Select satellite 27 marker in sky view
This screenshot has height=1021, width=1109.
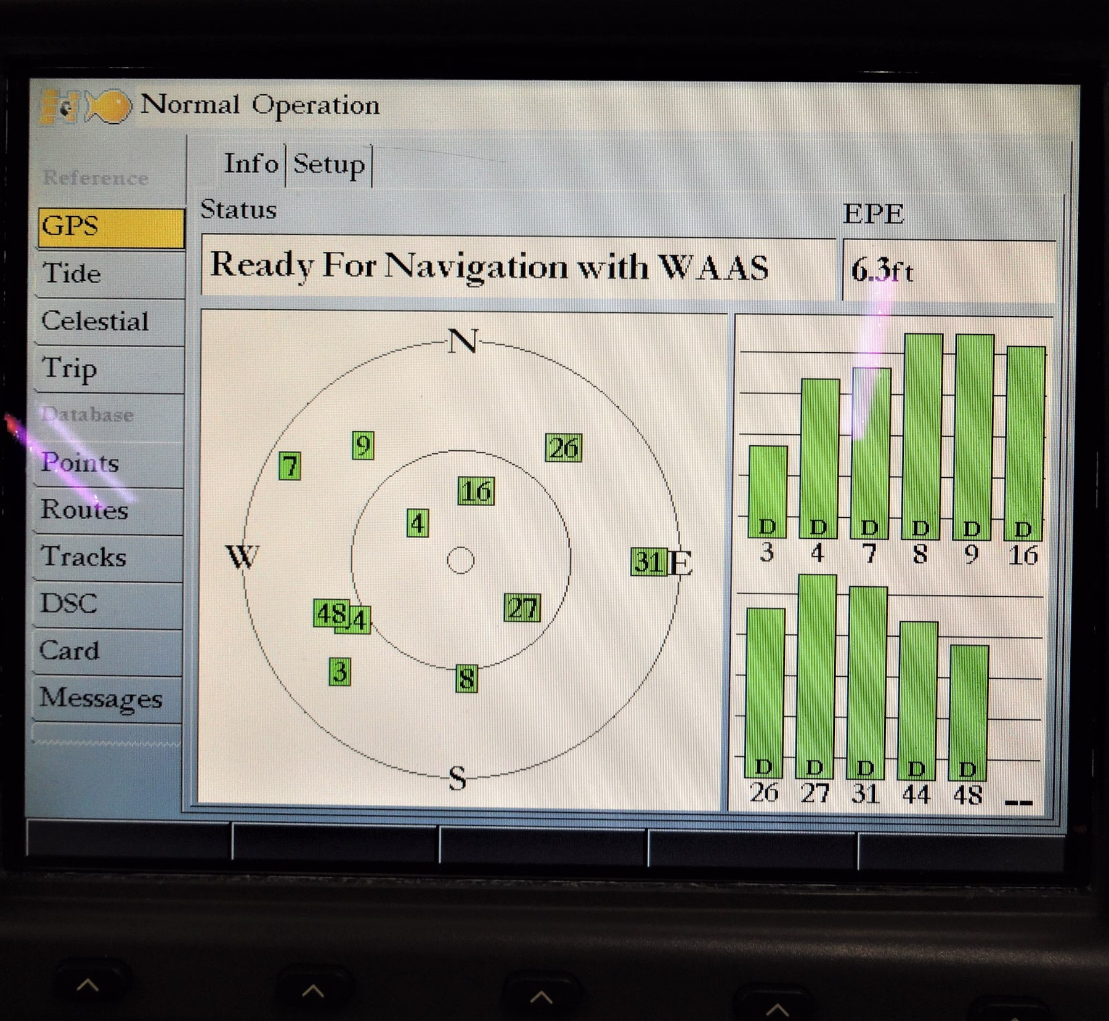point(522,608)
